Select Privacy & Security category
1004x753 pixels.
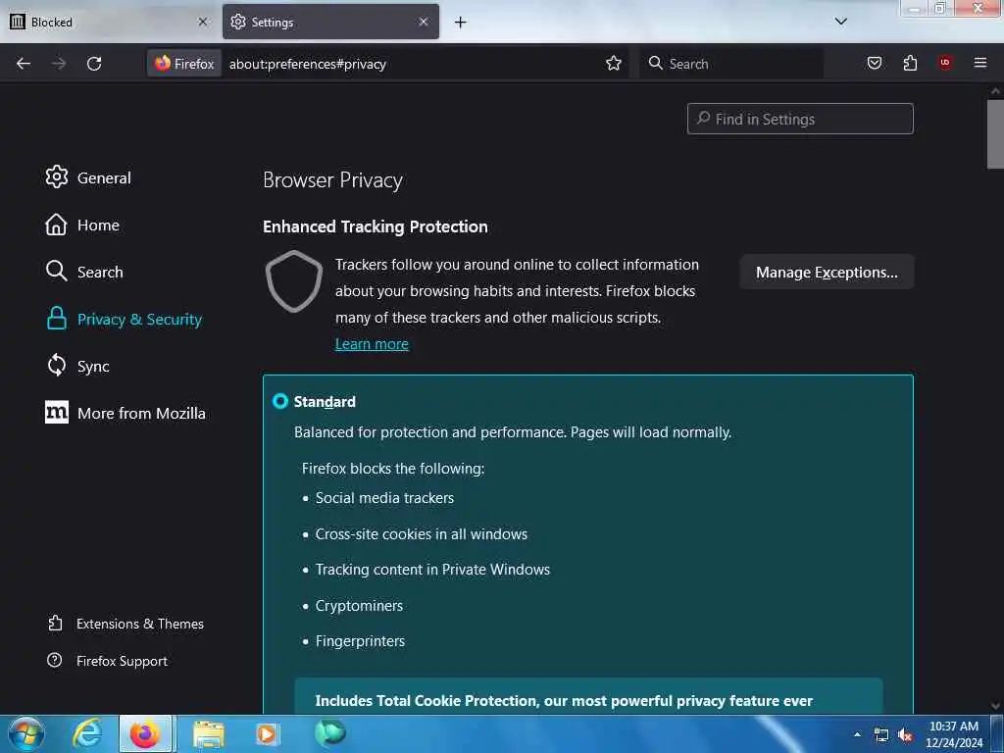point(124,319)
